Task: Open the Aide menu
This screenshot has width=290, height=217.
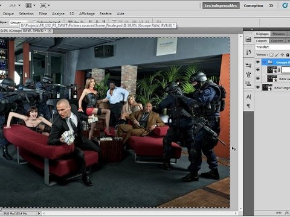Action: [x=120, y=14]
